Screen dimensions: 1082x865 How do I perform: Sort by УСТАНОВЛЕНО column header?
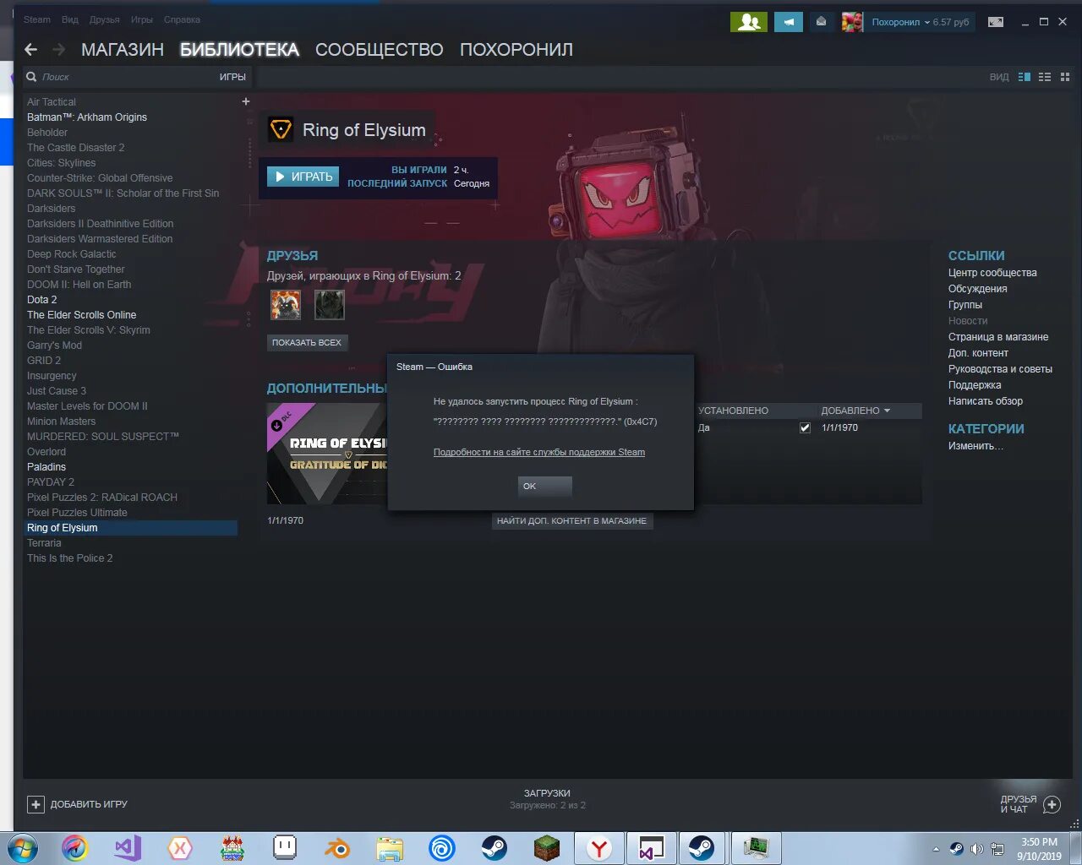(x=733, y=411)
